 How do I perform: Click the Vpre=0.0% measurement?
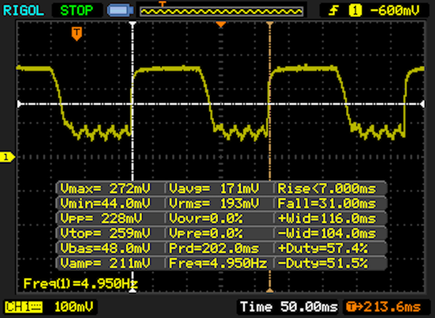pos(205,234)
